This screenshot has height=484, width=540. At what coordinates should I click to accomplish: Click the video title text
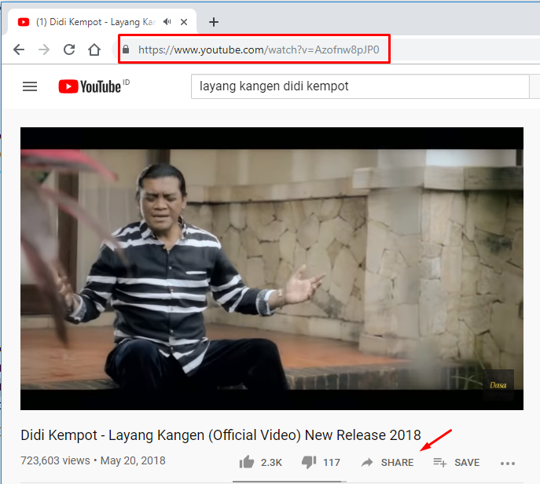(x=221, y=435)
